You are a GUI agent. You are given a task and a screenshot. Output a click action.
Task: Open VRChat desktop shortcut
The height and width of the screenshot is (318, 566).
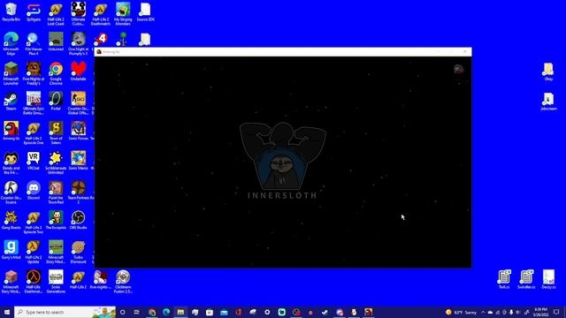[x=34, y=161]
